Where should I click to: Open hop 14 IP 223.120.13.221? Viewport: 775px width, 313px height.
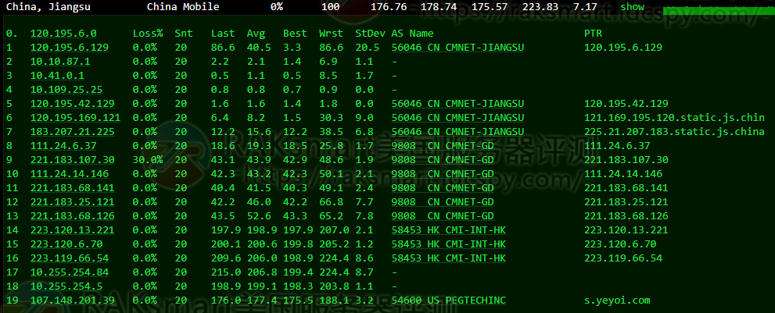pos(73,230)
